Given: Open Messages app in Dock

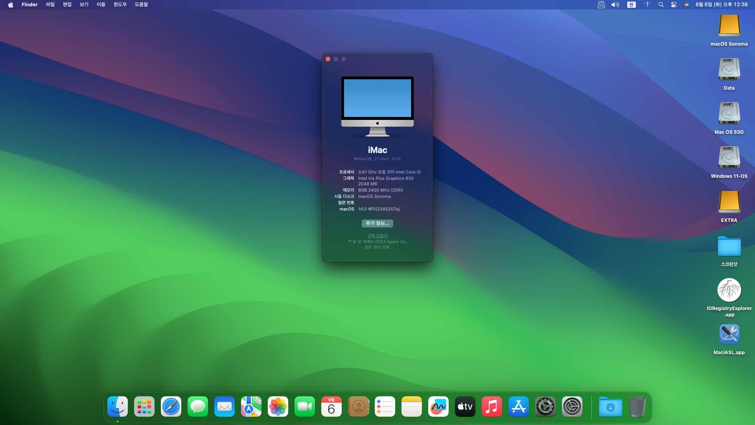Looking at the screenshot, I should tap(198, 407).
